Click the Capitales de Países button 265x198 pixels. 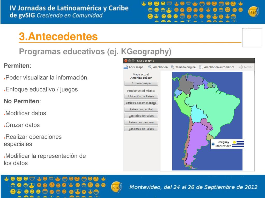(x=141, y=116)
